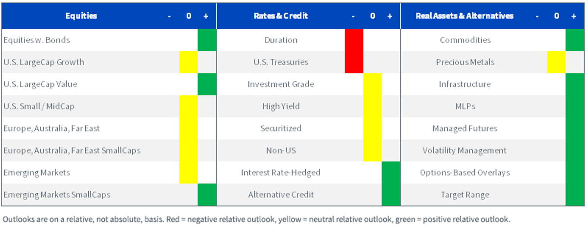The width and height of the screenshot is (588, 226).
Task: Select the Managed Futures label
Action: (x=465, y=128)
